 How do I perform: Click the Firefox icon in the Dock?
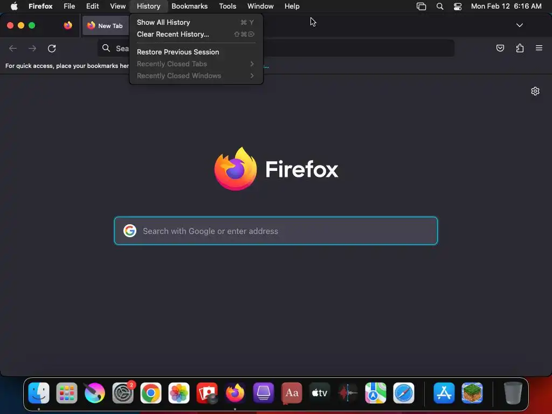click(x=235, y=393)
